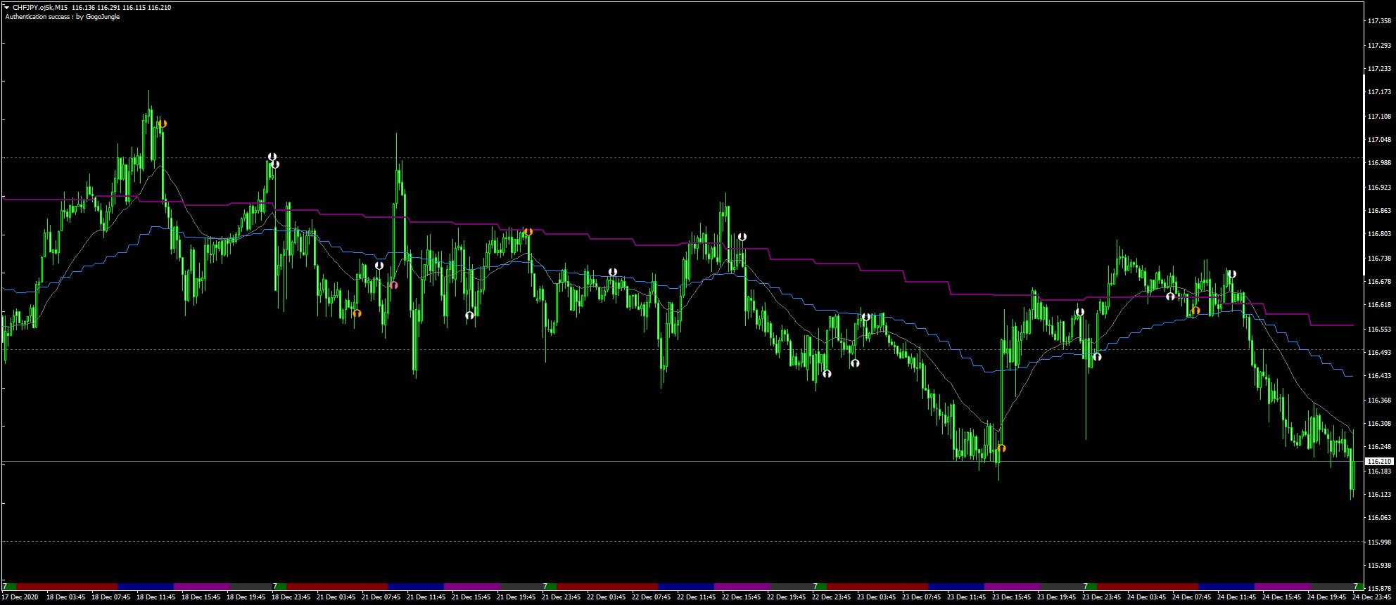
Task: Click the white arrow at the 24 Dec 11:45 high
Action: 1231,274
